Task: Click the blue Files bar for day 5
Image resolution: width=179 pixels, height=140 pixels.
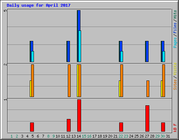Action: coord(32,46)
